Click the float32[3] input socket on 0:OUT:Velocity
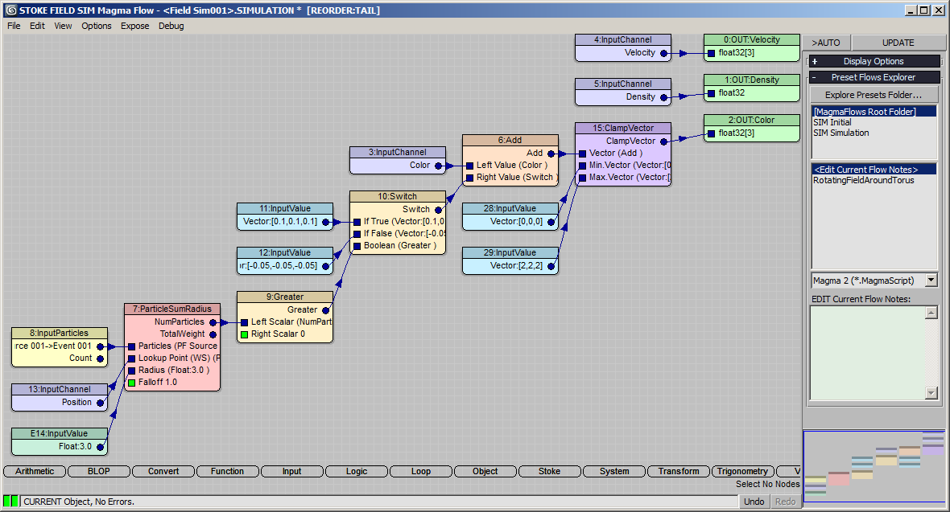This screenshot has height=512, width=950. [711, 53]
